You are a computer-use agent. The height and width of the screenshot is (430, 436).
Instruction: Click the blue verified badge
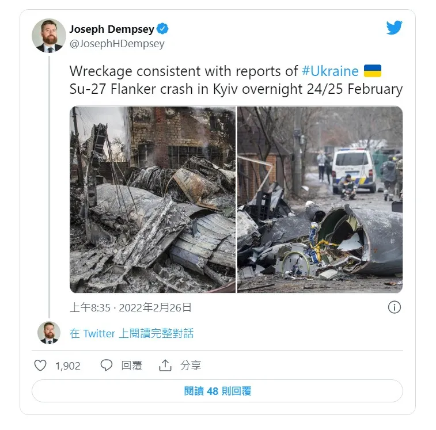[162, 29]
